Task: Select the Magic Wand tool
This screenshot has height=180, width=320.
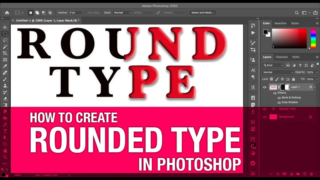Action: [x=5, y=47]
